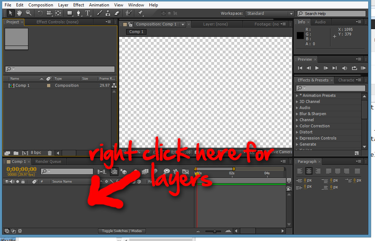This screenshot has width=375, height=241.
Task: Click Comp 1 breadcrumb in viewer
Action: [136, 32]
